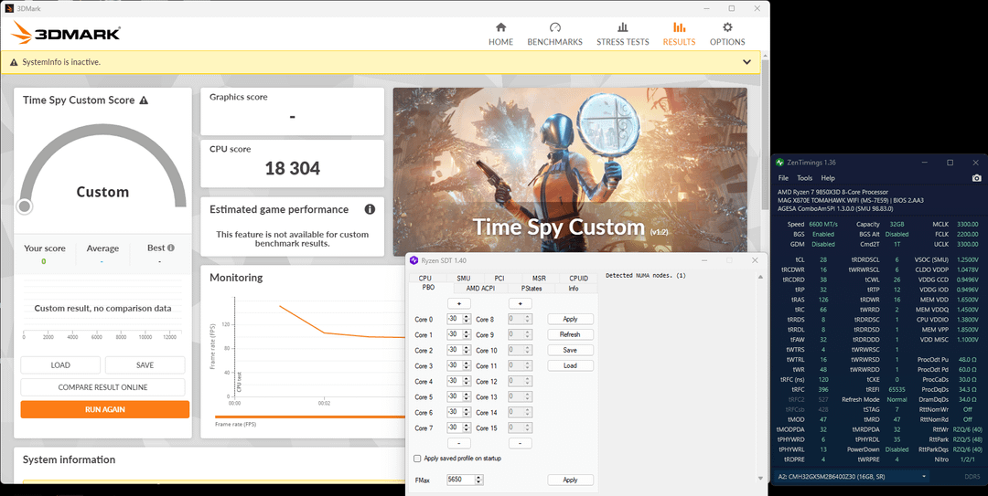Switch to the AMD ACPI tab

[479, 289]
